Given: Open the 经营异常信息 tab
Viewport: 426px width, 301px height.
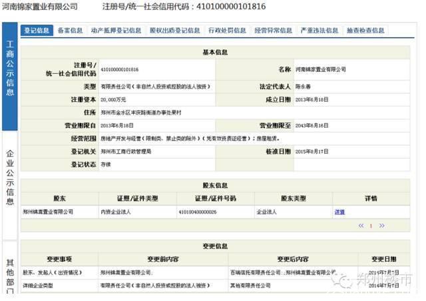Looking at the screenshot, I should tap(273, 30).
